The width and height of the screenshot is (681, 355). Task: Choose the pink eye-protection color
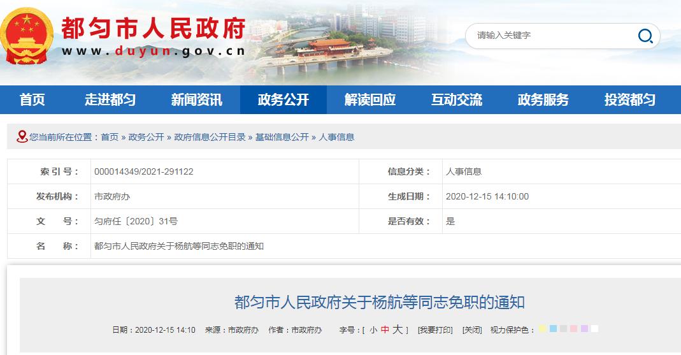click(574, 328)
